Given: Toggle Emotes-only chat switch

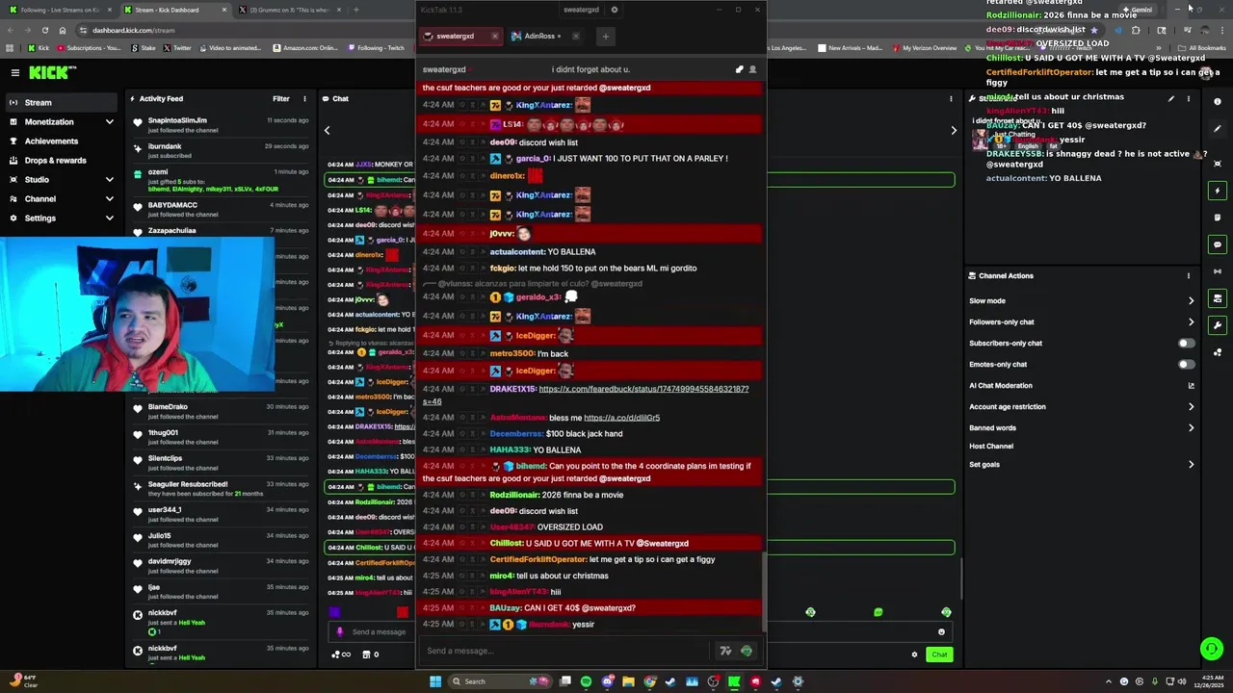Looking at the screenshot, I should (1186, 364).
